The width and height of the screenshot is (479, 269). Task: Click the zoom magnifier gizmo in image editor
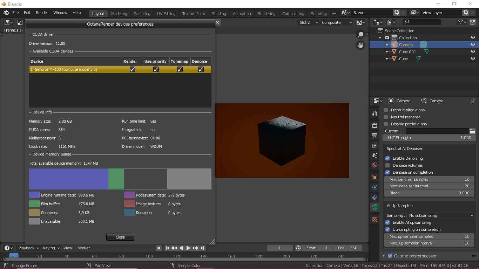[x=360, y=34]
